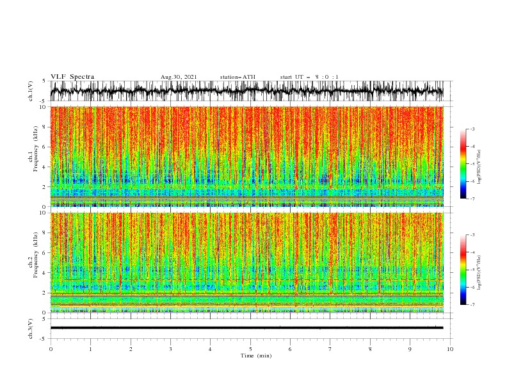The height and width of the screenshot is (392, 507).
Task: Click the ch.2 spectrogram color scale bar
Action: 463,270
